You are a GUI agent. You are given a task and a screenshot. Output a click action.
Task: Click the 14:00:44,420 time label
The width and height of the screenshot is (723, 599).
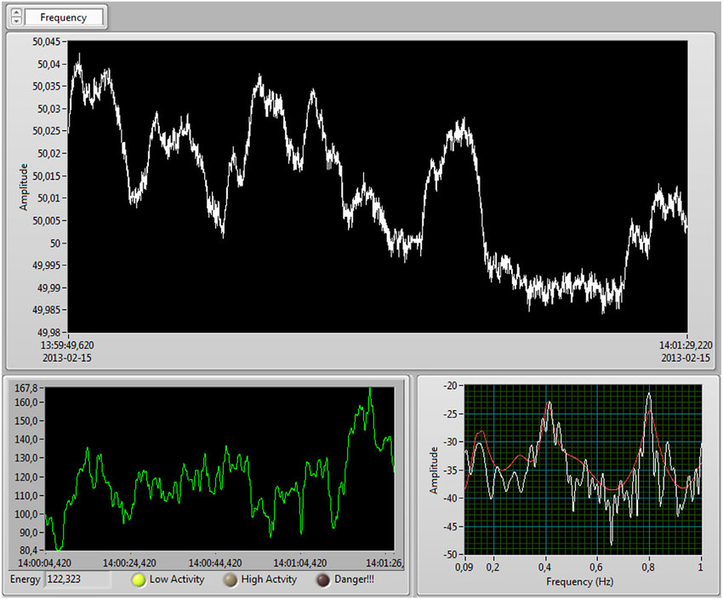click(215, 563)
